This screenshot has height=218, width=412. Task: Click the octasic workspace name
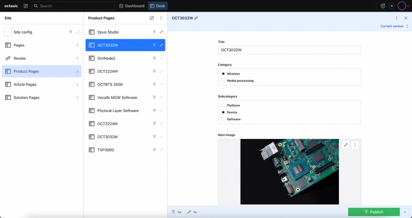[x=11, y=6]
